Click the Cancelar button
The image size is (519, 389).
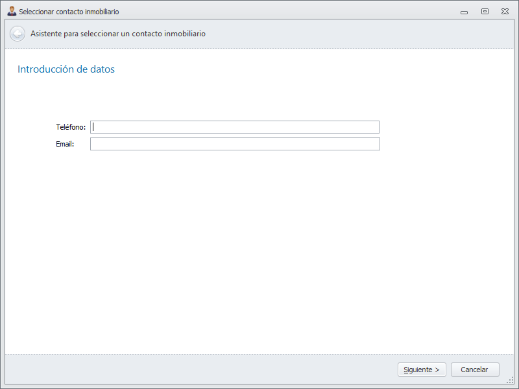[474, 370]
